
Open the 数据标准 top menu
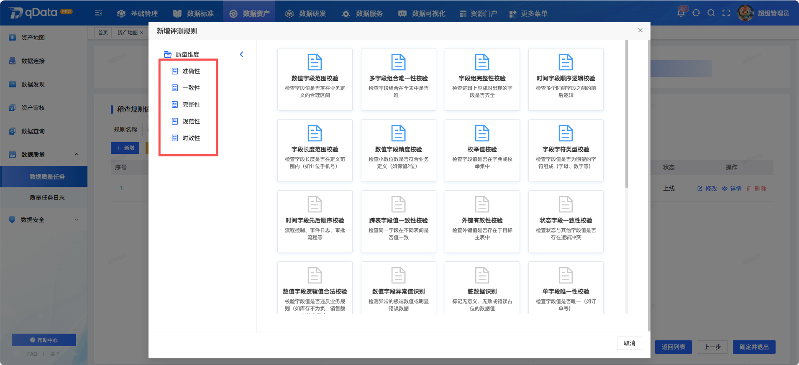pyautogui.click(x=193, y=13)
